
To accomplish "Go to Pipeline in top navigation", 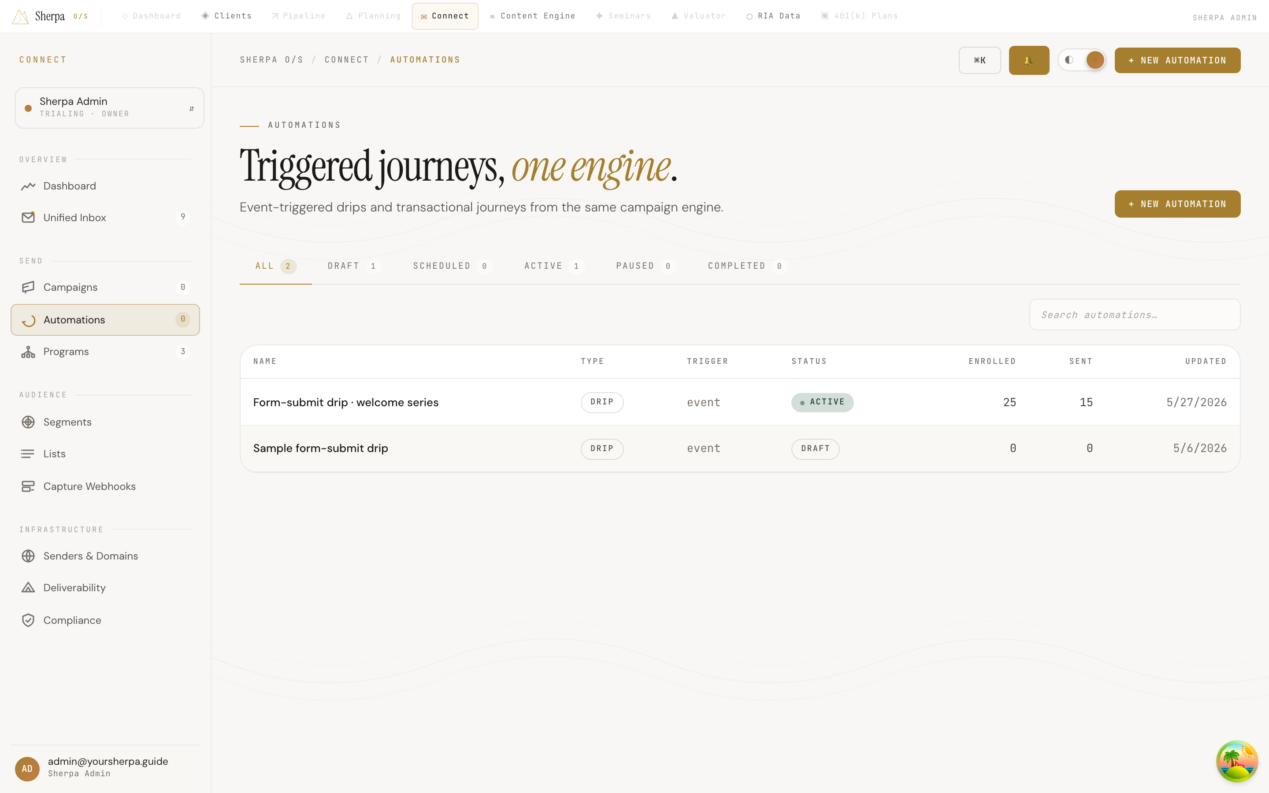I will pyautogui.click(x=298, y=16).
